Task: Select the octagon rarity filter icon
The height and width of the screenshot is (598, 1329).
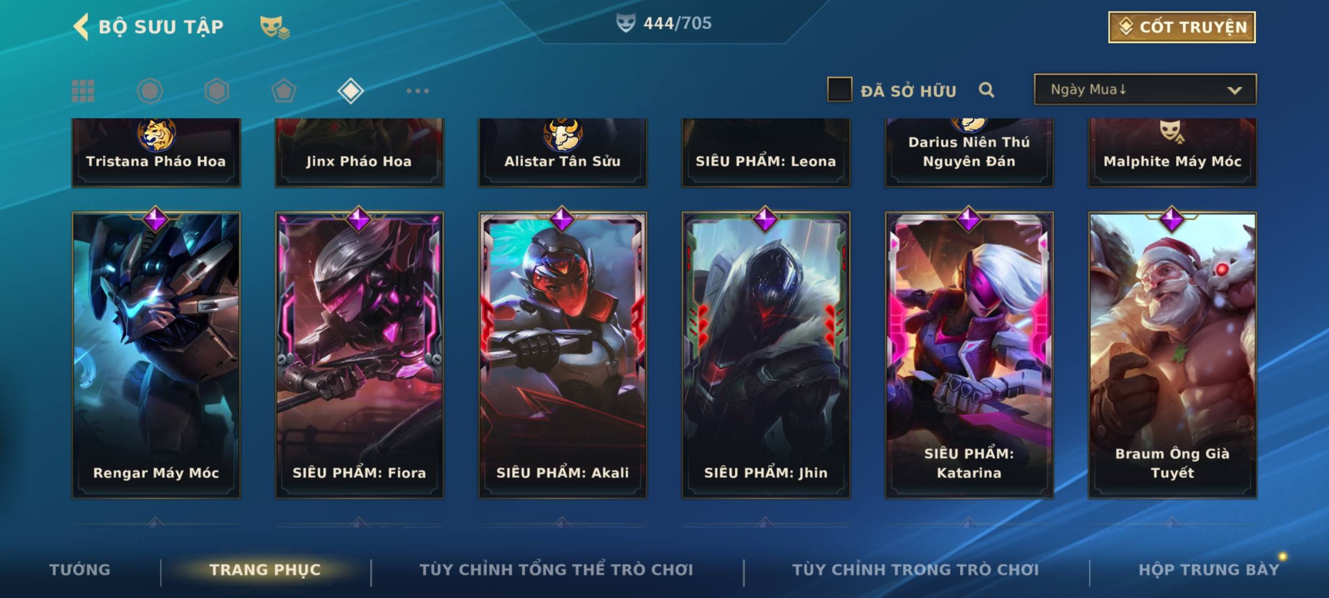Action: 150,91
